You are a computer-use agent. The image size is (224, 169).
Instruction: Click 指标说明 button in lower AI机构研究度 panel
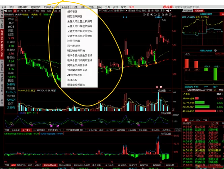tap(166, 134)
